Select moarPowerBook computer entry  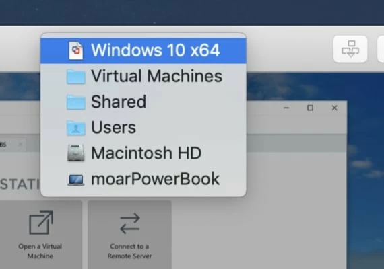(x=143, y=179)
